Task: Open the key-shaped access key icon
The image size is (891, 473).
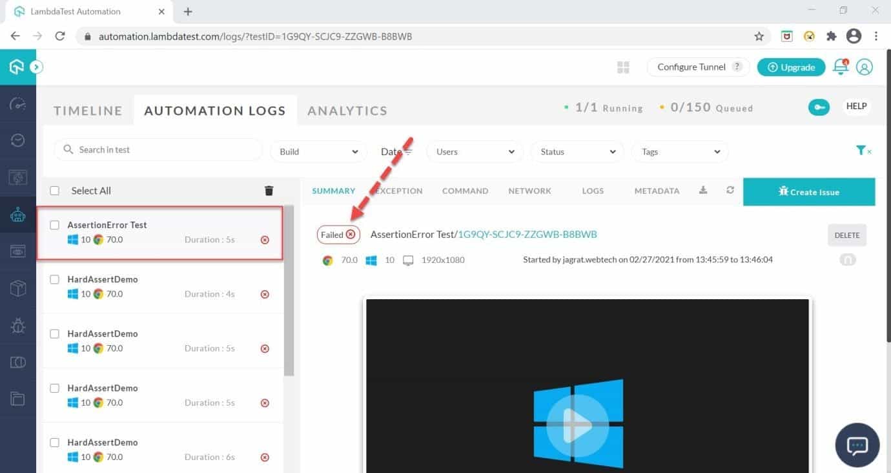Action: 819,107
